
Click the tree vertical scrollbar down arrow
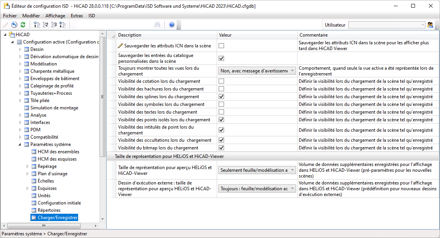pos(102,219)
